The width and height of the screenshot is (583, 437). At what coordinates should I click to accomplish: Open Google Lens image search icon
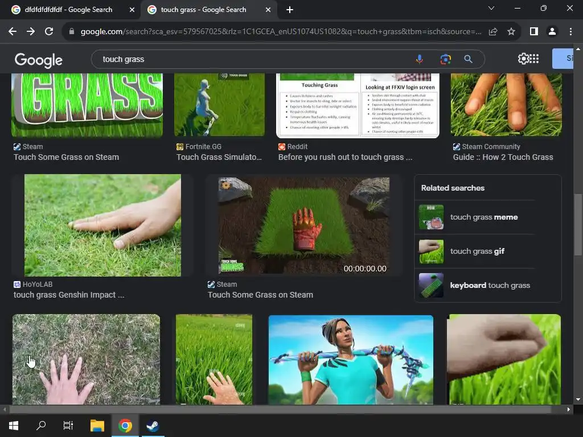pyautogui.click(x=445, y=59)
